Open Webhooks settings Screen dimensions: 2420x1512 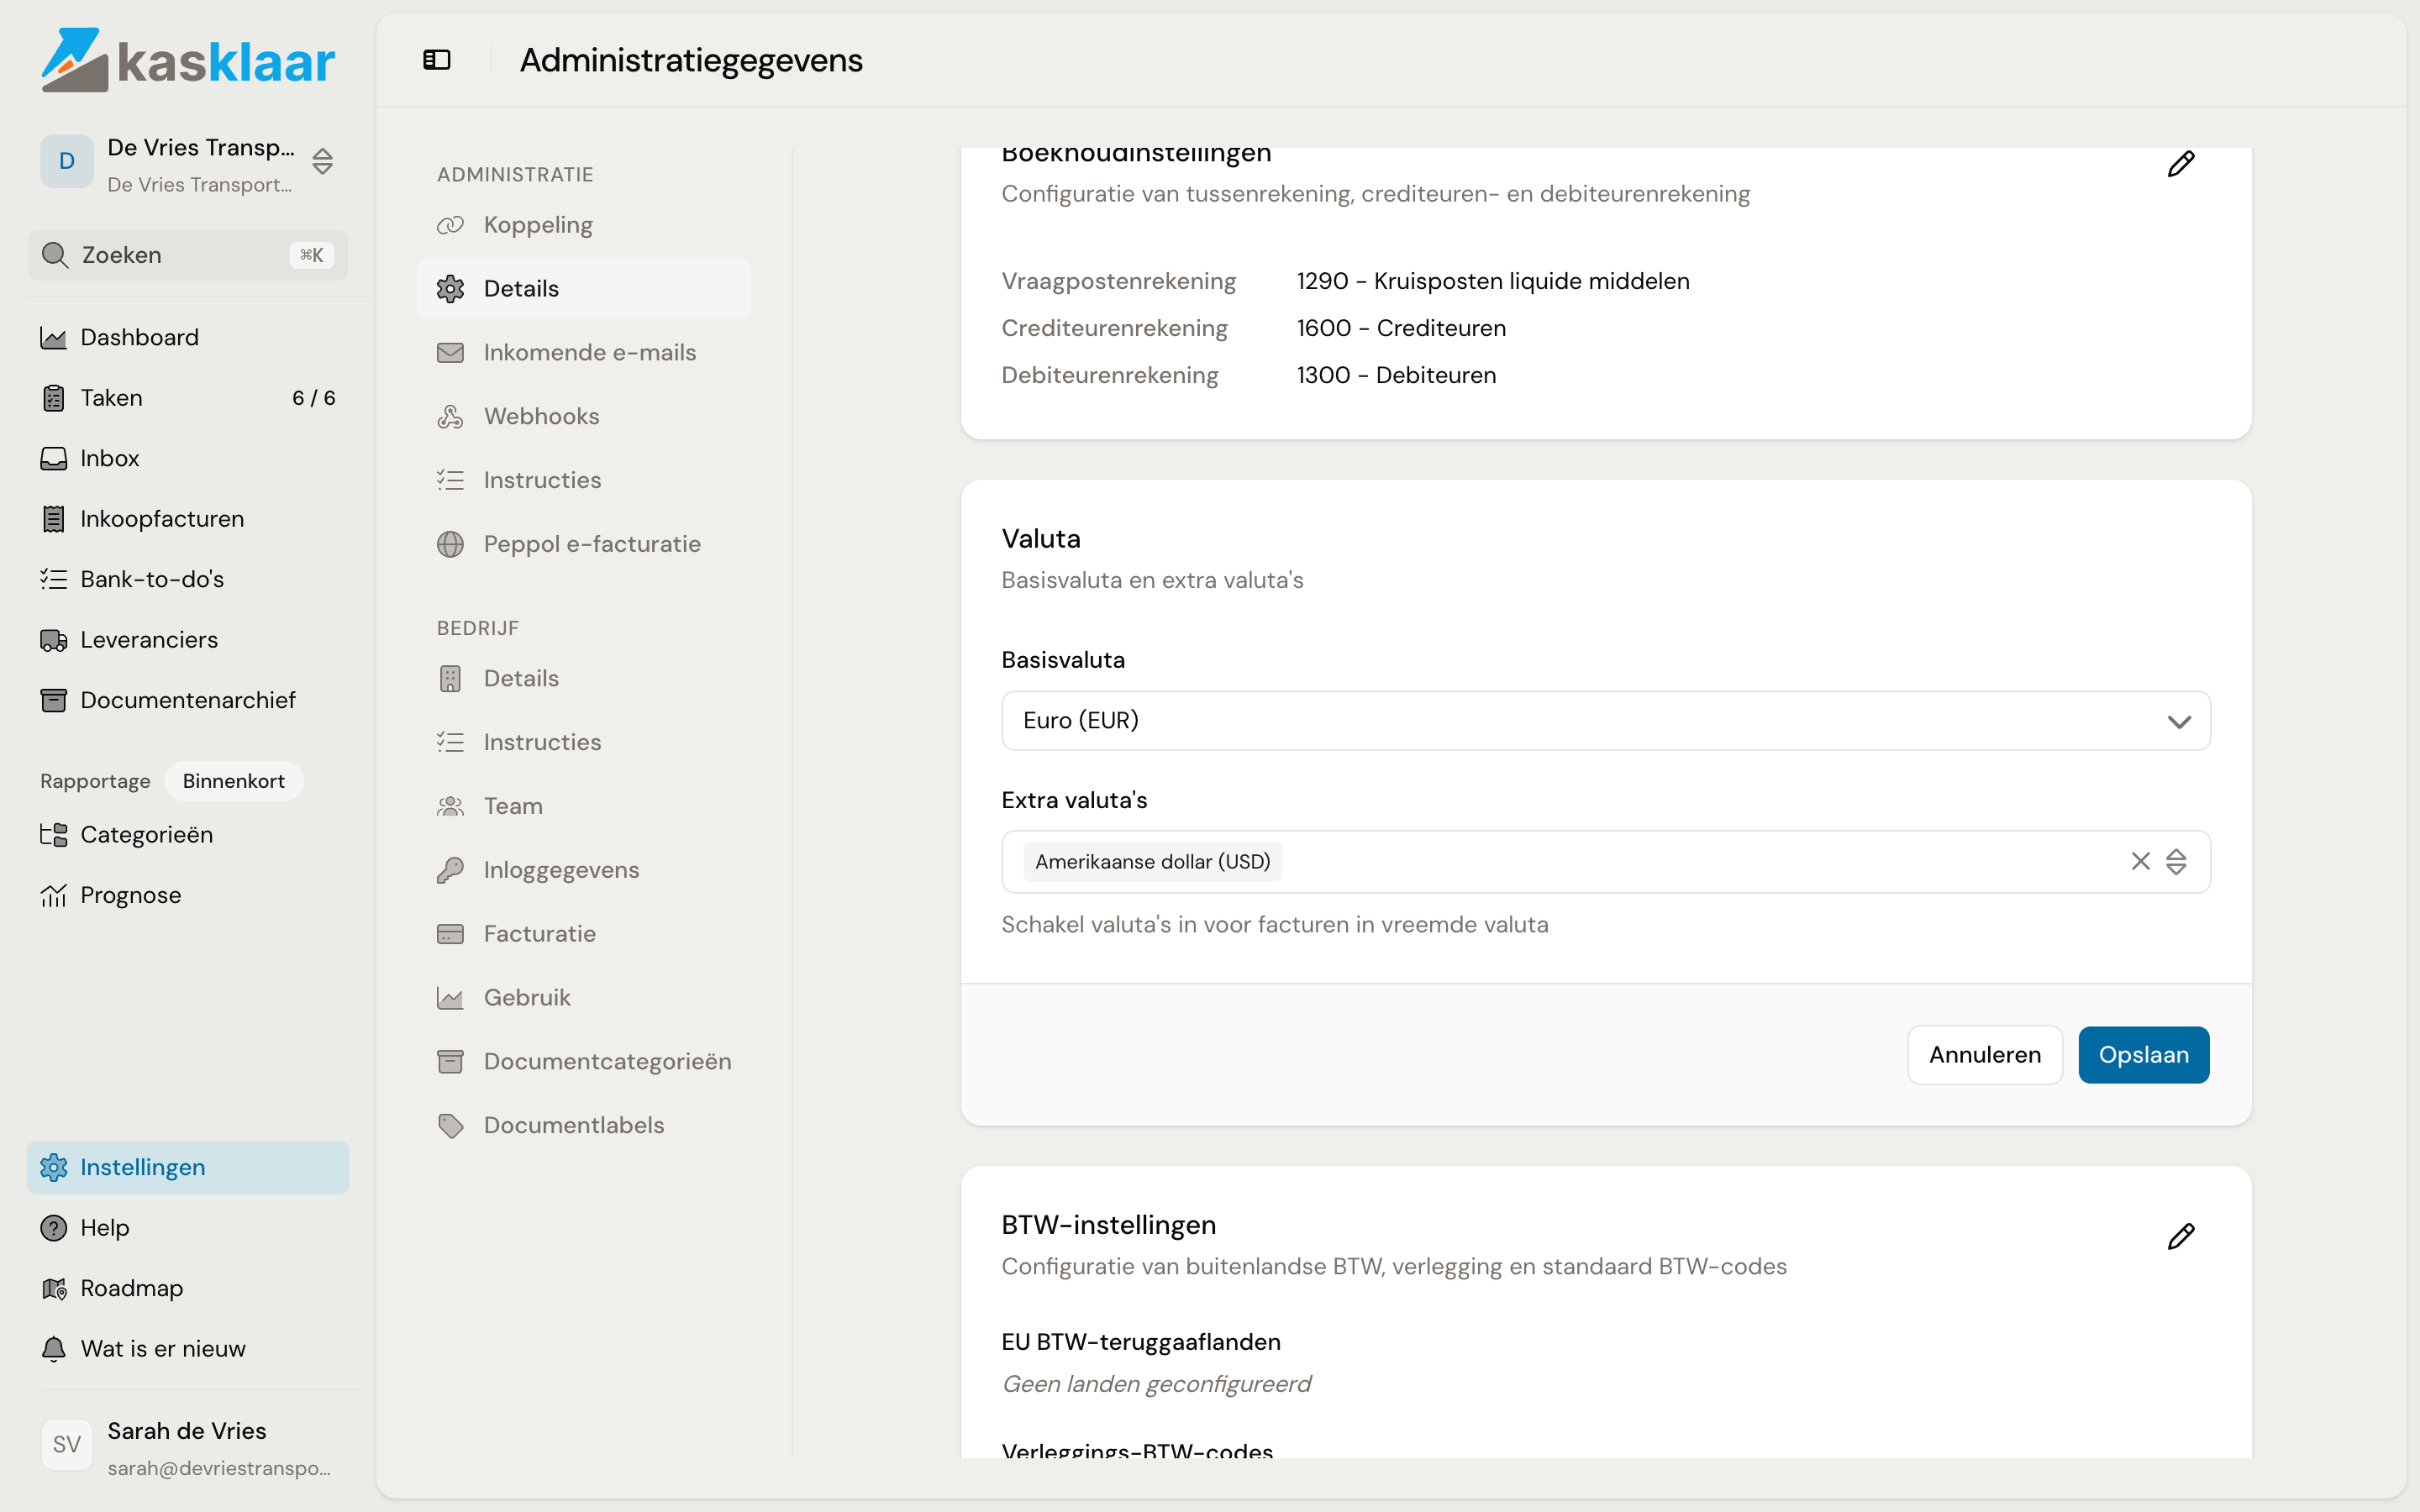(584, 417)
